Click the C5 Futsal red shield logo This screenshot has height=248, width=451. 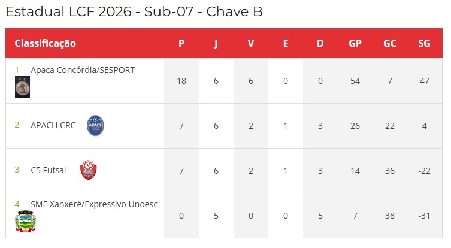[88, 170]
